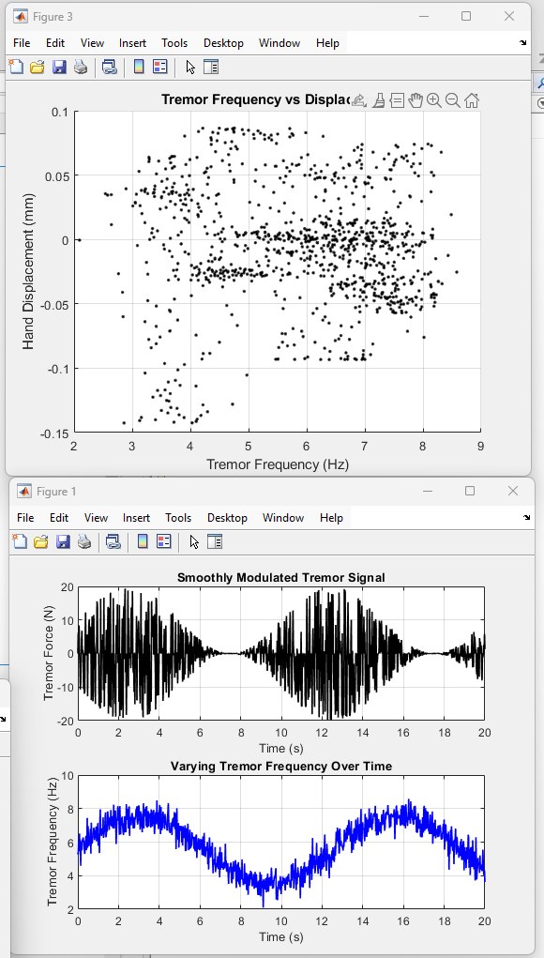Insert a legend in Figure 3
The width and height of the screenshot is (544, 958).
point(160,68)
